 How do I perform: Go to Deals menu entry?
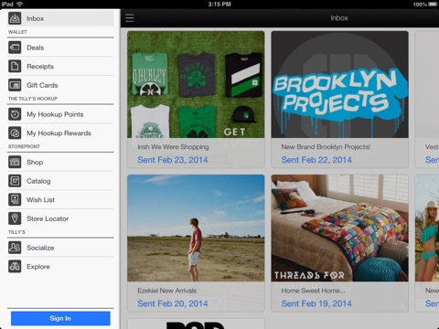(x=36, y=48)
